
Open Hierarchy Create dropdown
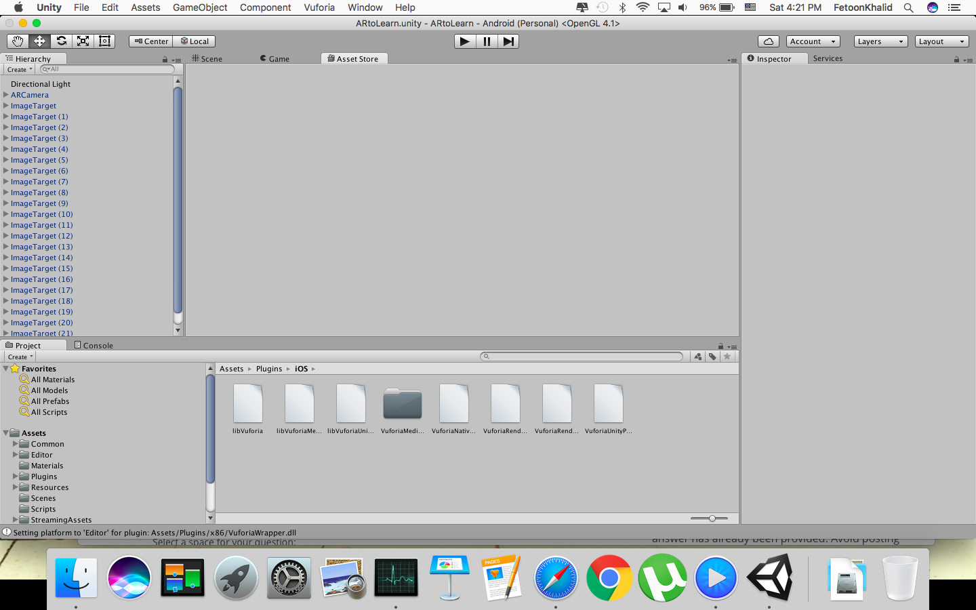click(x=20, y=69)
